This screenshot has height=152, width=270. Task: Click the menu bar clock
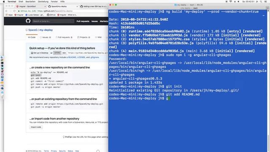(x=248, y=1)
